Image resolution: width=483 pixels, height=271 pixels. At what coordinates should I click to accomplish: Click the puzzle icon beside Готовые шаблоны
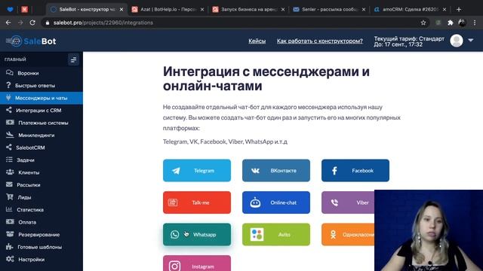click(10, 246)
